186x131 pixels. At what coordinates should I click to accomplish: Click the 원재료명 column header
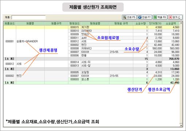tap(95, 23)
